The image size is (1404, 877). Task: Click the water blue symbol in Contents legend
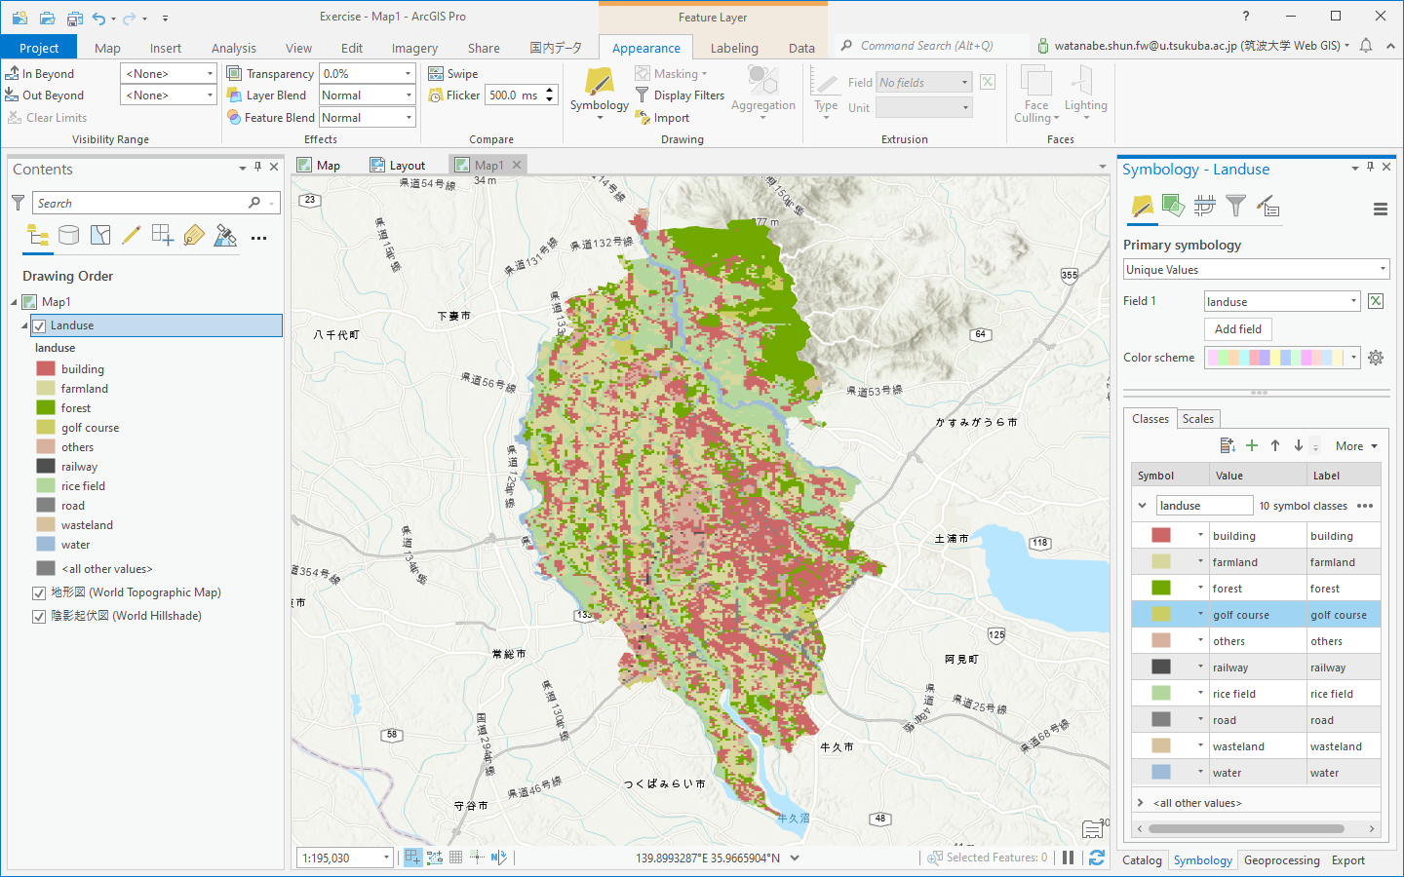point(46,544)
